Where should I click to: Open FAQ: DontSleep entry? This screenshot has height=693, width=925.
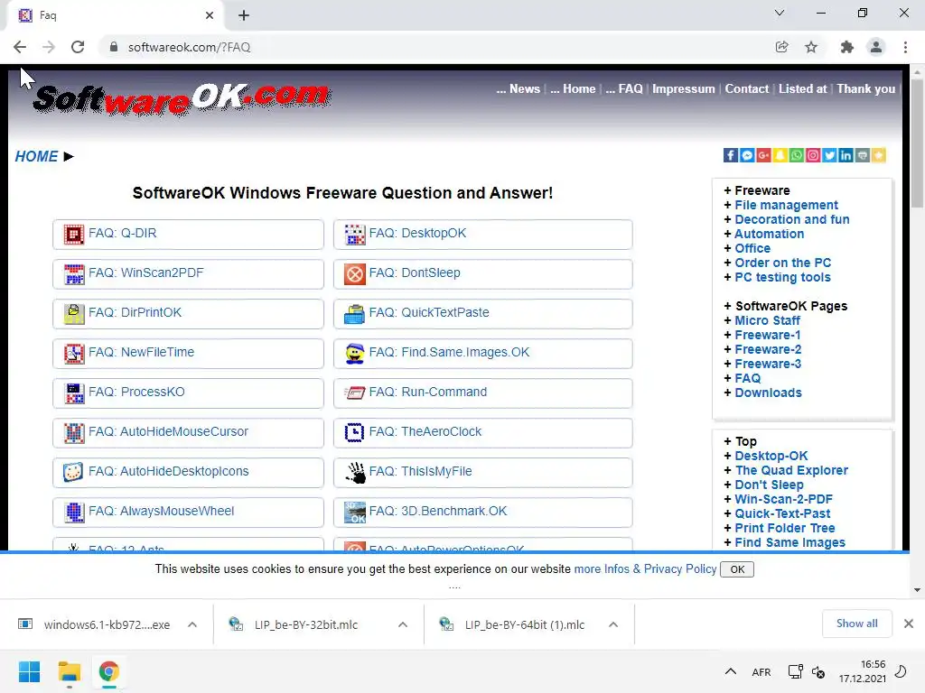(482, 273)
